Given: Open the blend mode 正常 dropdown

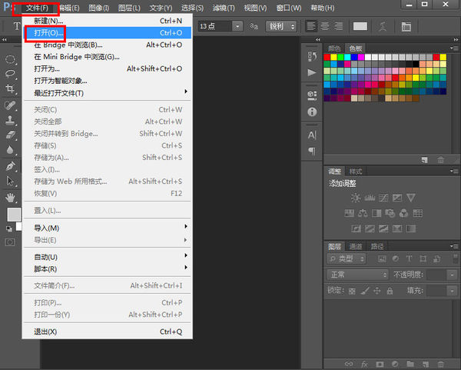Looking at the screenshot, I should pos(357,275).
